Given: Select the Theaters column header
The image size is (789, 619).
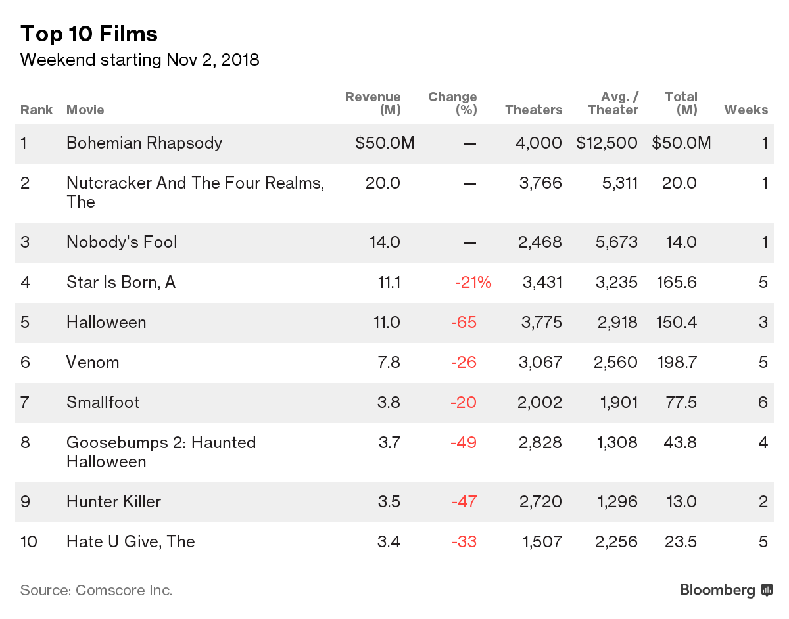Looking at the screenshot, I should [x=533, y=110].
